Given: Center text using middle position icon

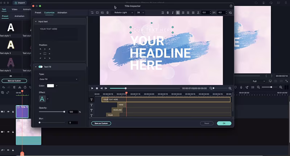Looking at the screenshot, I should (45, 53).
